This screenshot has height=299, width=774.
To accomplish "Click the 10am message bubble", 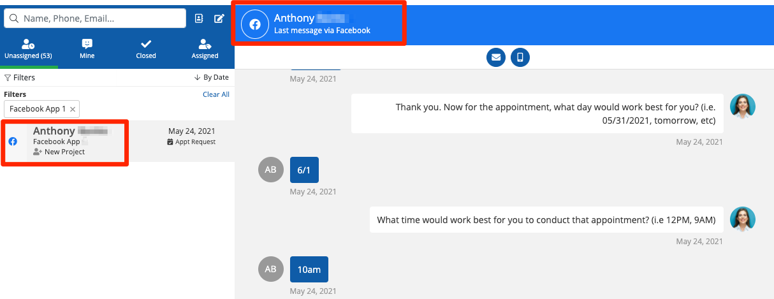I will (309, 270).
